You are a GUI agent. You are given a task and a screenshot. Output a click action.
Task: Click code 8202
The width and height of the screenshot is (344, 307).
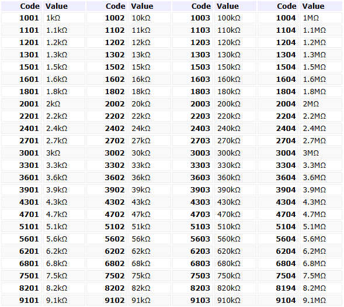(107, 288)
